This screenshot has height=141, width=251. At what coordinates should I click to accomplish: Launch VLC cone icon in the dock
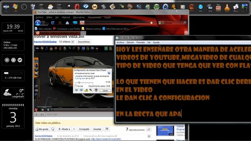pos(227,7)
